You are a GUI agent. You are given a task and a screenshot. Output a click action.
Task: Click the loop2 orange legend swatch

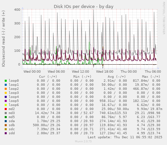6,89
